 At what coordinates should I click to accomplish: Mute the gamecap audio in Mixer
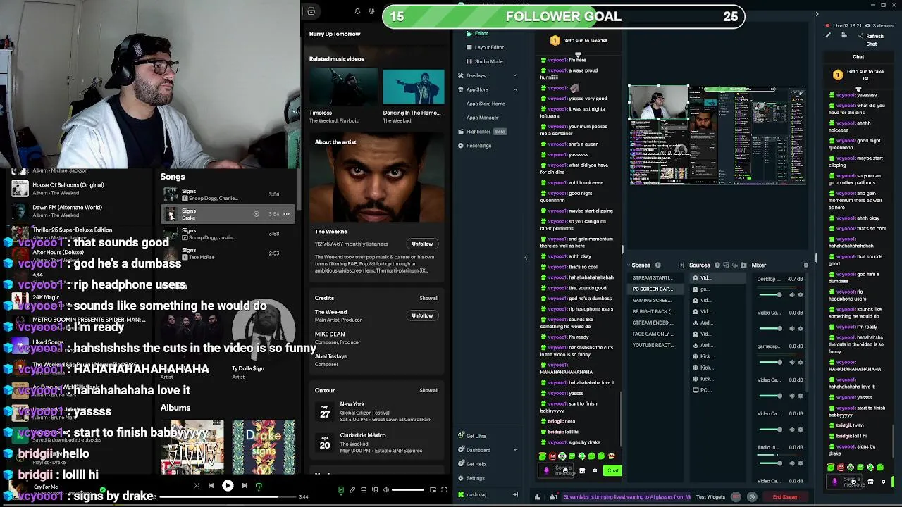(791, 362)
